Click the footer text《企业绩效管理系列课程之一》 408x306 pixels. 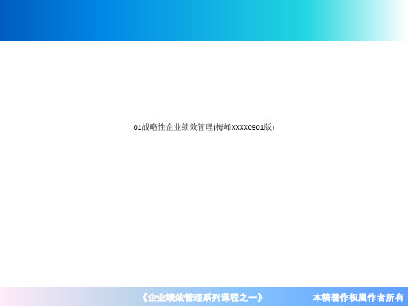pos(202,297)
